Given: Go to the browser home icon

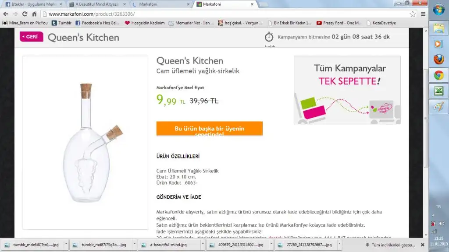Looking at the screenshot, I should (x=34, y=14).
